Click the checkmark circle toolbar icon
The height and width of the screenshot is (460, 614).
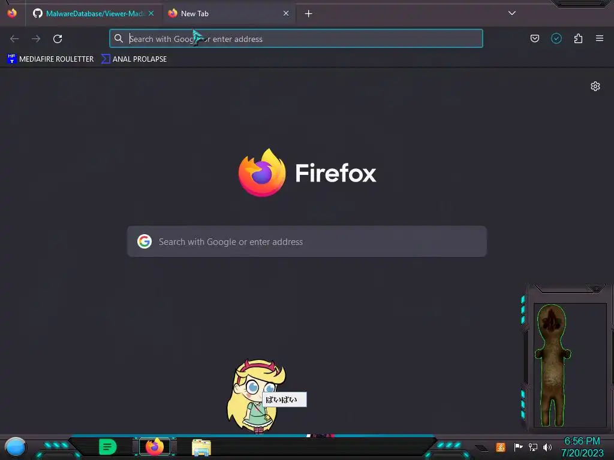click(556, 38)
